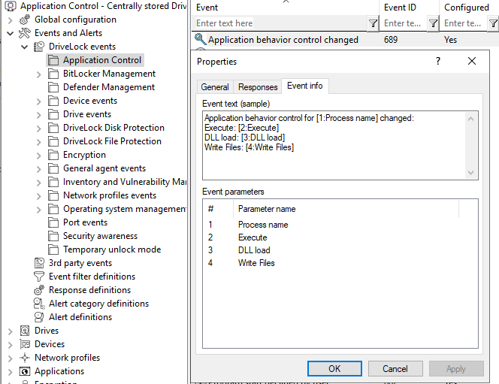Click the Devices node icon
Viewport: 499px width, 384px height.
click(25, 344)
